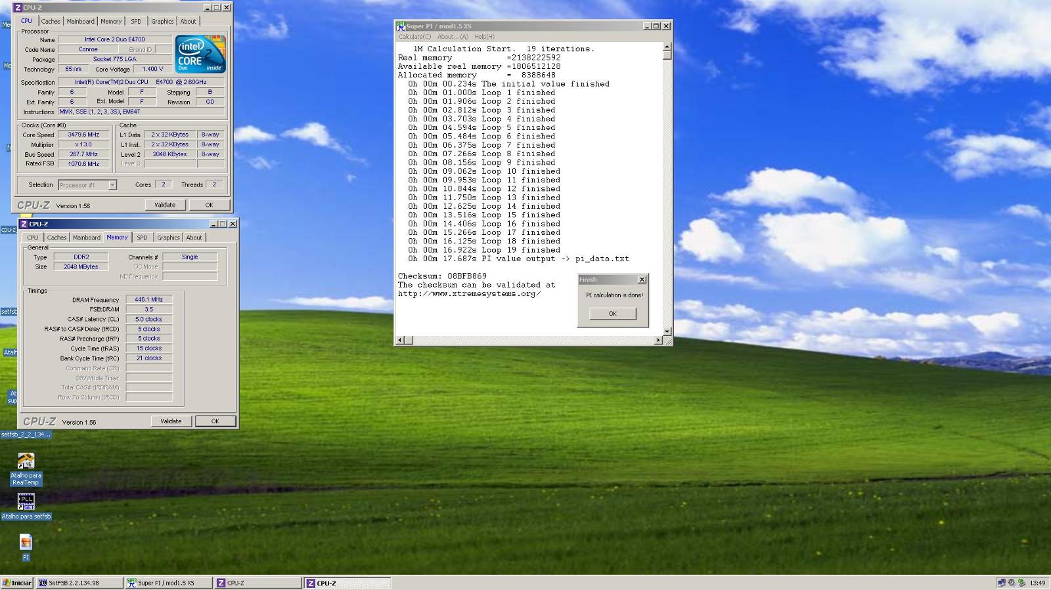This screenshot has height=590, width=1051.
Task: Open the About...(A) menu in Super PI
Action: click(453, 37)
